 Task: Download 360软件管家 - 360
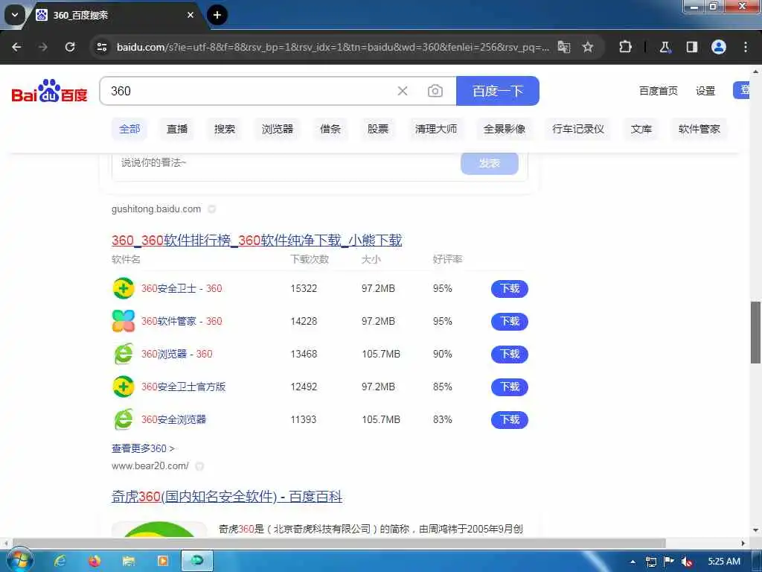[509, 321]
